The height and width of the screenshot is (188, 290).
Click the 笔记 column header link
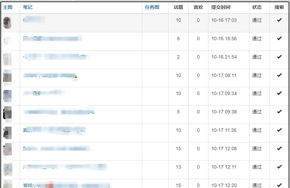coord(28,7)
